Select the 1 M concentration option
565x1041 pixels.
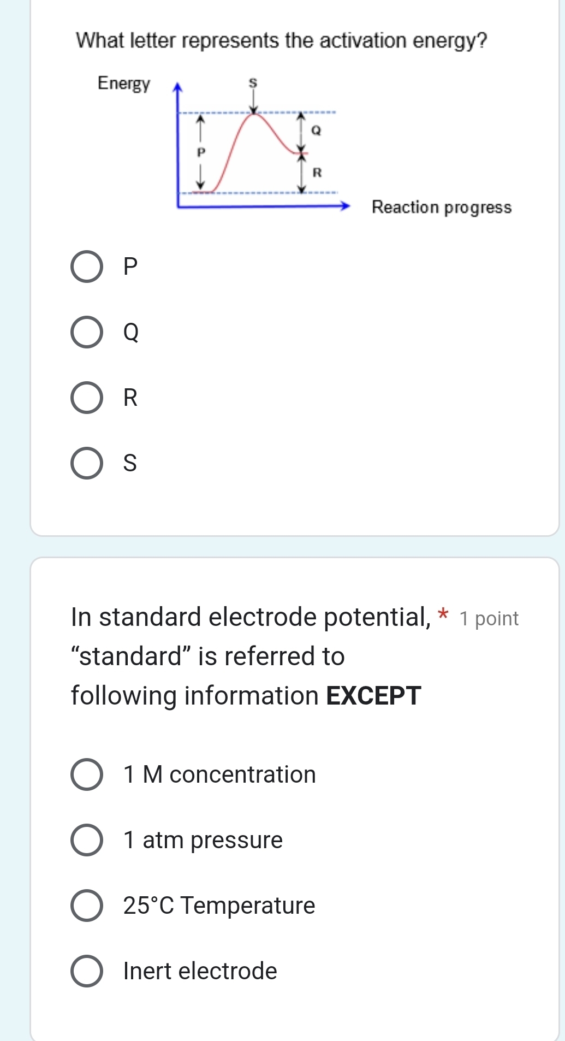(87, 774)
